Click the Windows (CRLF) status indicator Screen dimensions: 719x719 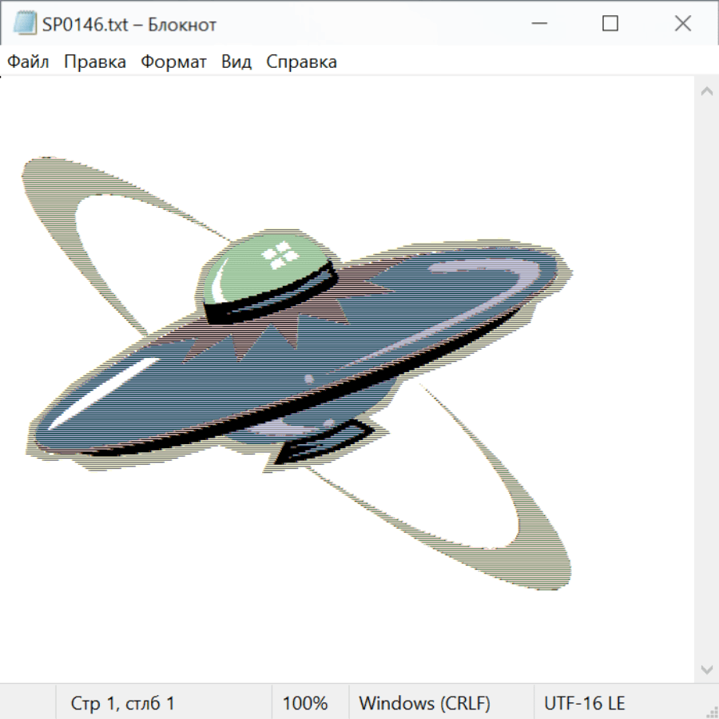[424, 704]
